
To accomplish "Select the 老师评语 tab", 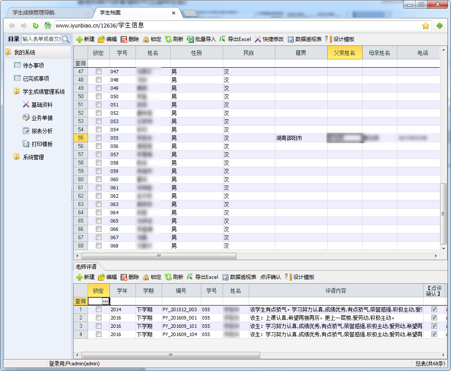I will 86,267.
